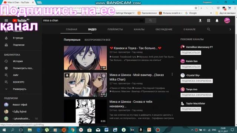Open File Explorer from taskbar

(x=30, y=130)
